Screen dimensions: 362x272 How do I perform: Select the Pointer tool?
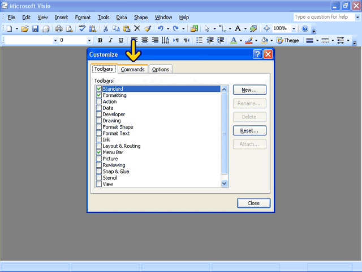pos(207,28)
